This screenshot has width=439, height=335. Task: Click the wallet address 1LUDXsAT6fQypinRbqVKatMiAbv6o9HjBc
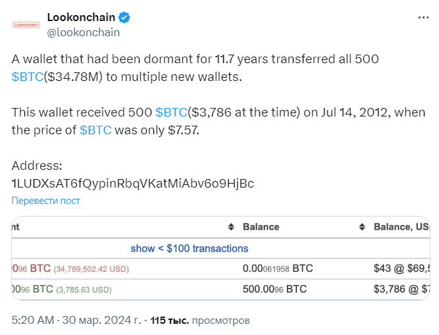pos(132,182)
